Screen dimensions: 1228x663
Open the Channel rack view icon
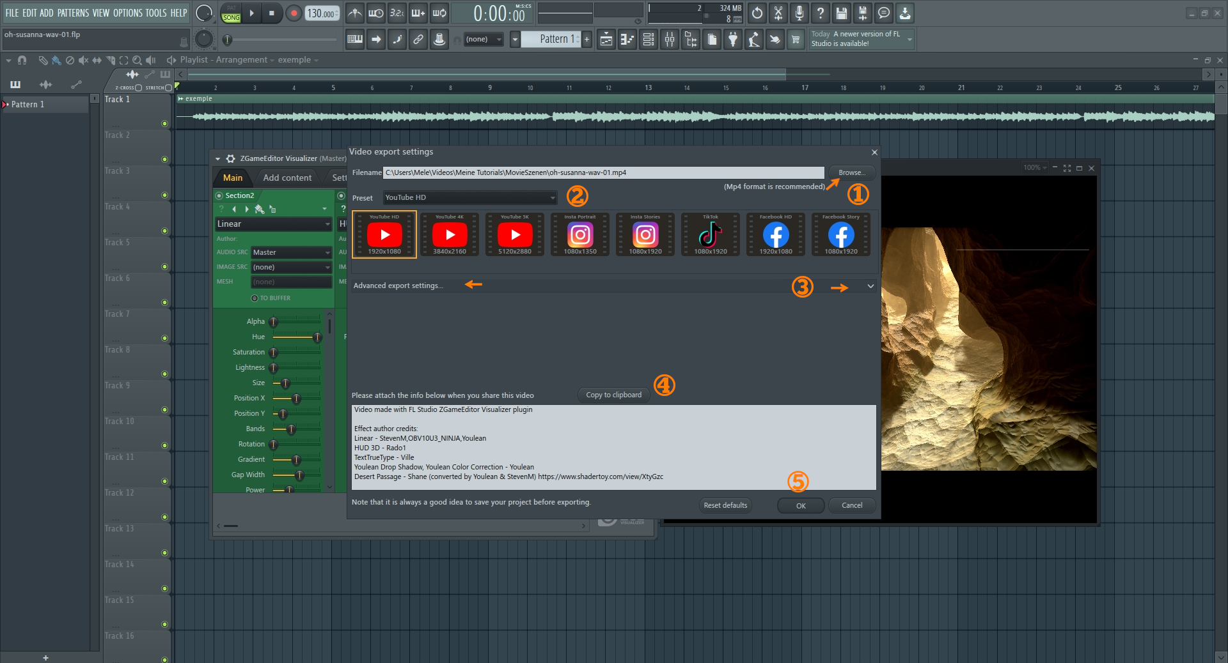tap(649, 40)
